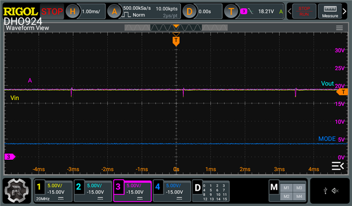Click the 20MHz bandwidth limit label
352x206 pixels.
43,199
